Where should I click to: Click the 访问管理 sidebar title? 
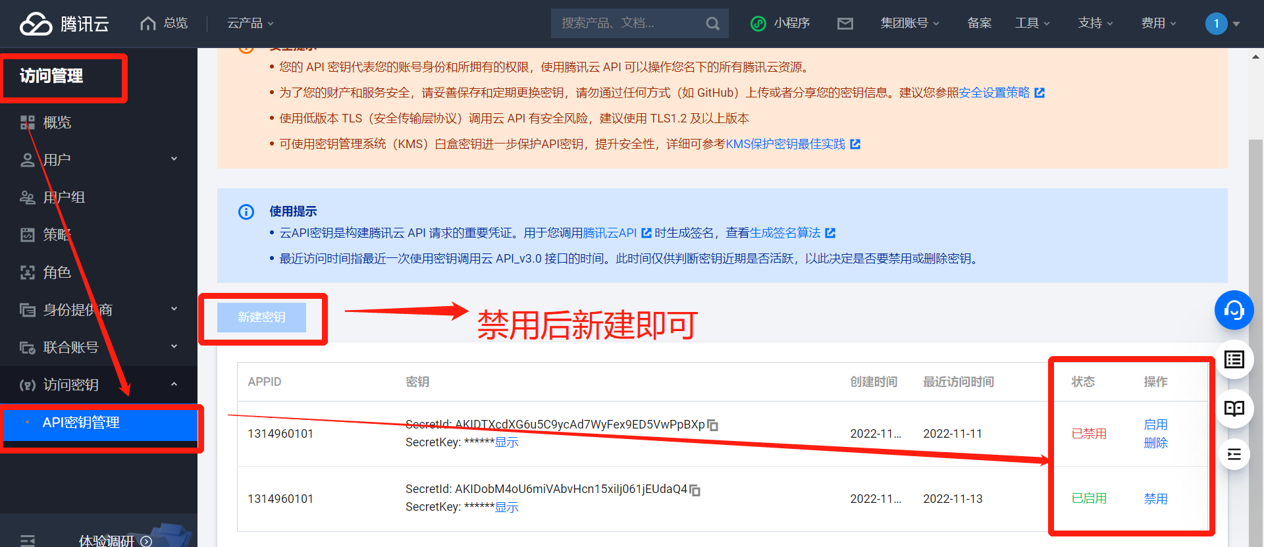(x=51, y=76)
